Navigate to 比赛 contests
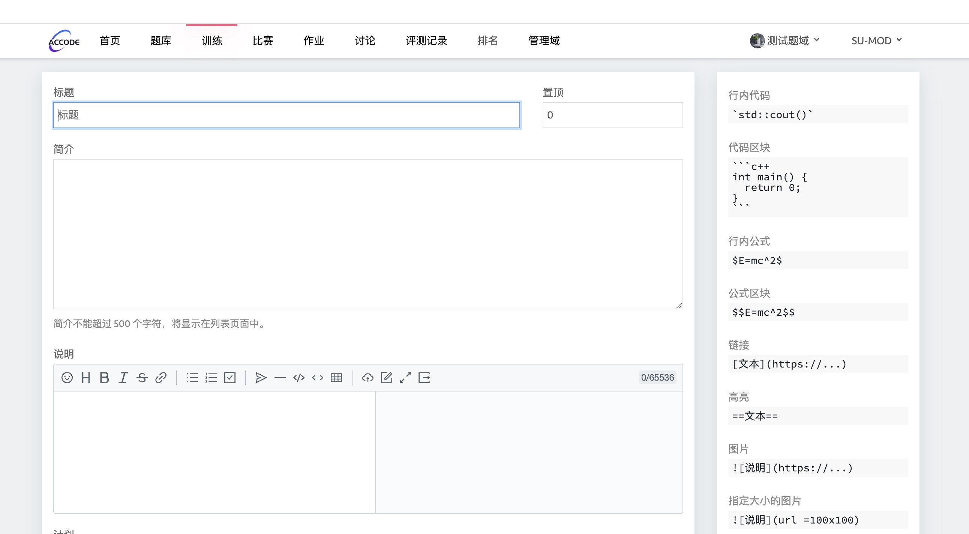The width and height of the screenshot is (969, 534). [263, 40]
